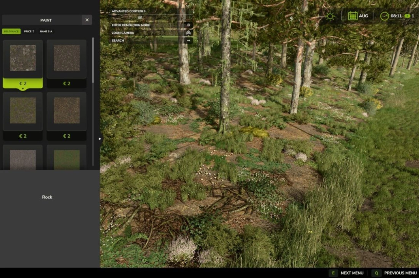
Task: Click the Search control entry
Action: (x=118, y=41)
